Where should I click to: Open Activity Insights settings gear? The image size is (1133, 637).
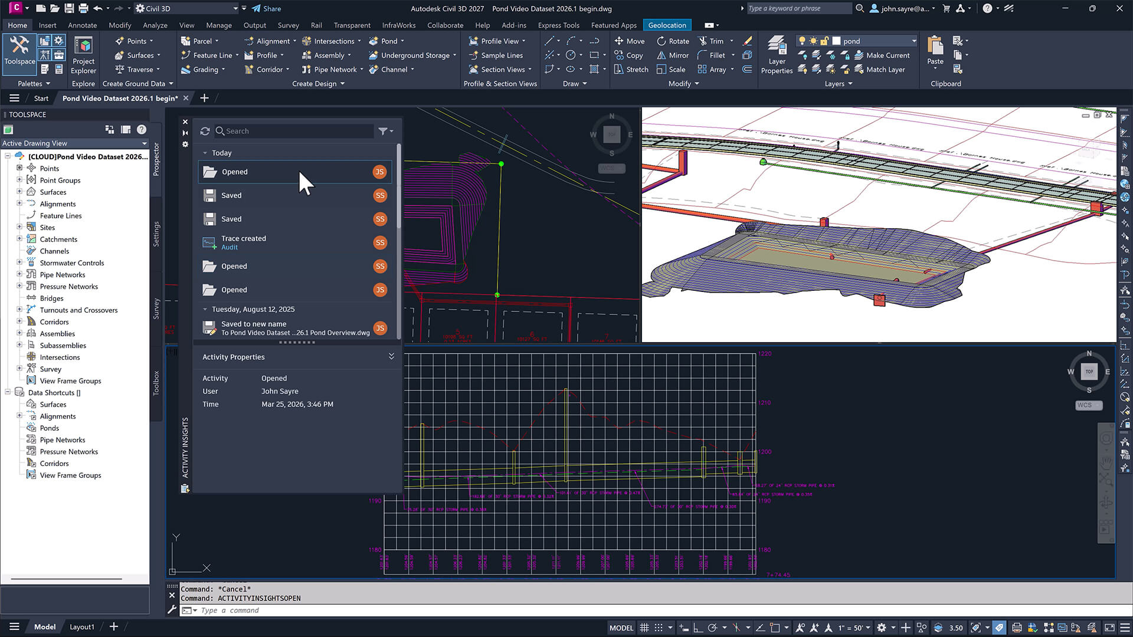(x=185, y=144)
